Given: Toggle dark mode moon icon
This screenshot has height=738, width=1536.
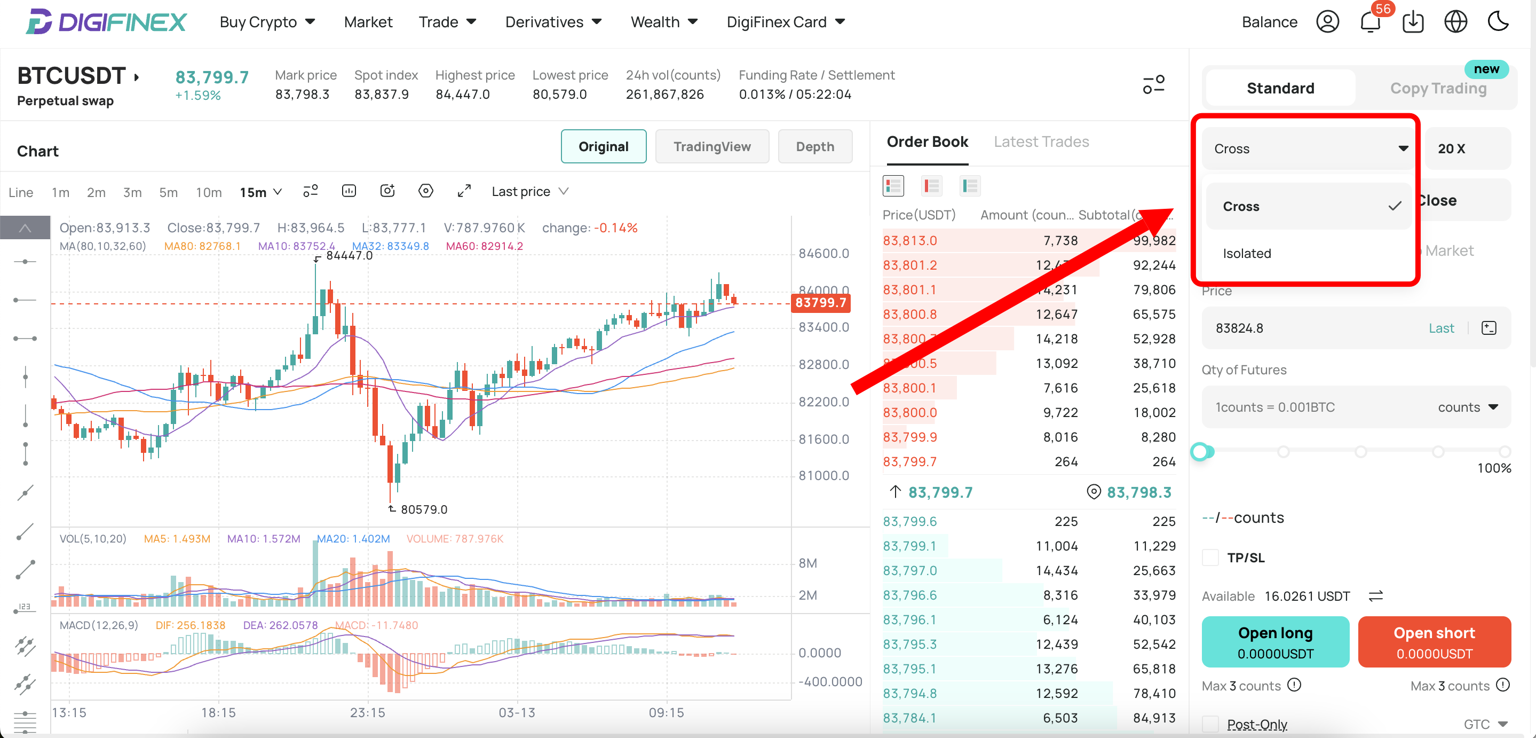Looking at the screenshot, I should tap(1498, 22).
